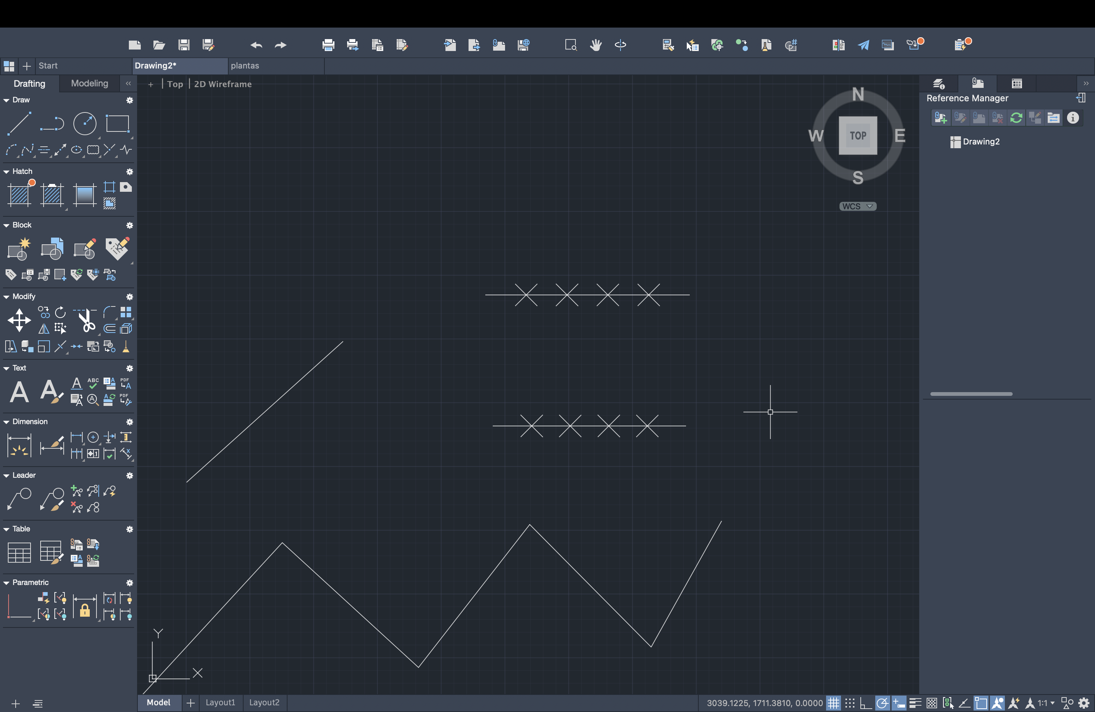Select the Rectangle tool
Viewport: 1095px width, 712px height.
pyautogui.click(x=117, y=123)
